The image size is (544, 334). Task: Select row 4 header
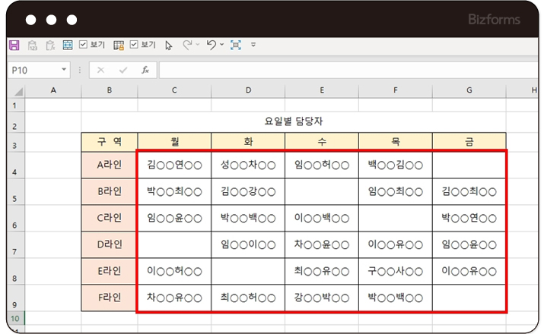(x=15, y=165)
